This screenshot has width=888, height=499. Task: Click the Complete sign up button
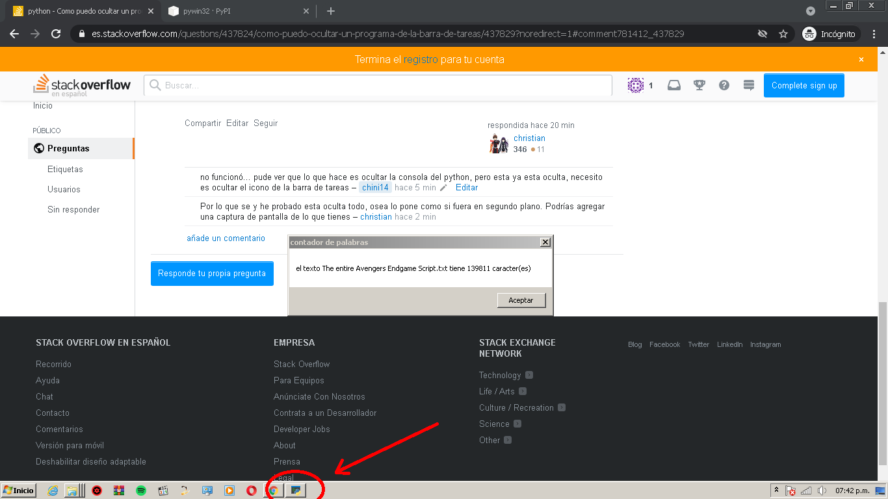click(x=804, y=85)
